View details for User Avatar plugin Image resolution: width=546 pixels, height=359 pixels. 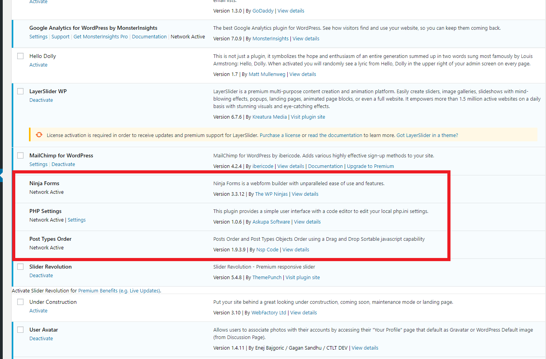365,348
